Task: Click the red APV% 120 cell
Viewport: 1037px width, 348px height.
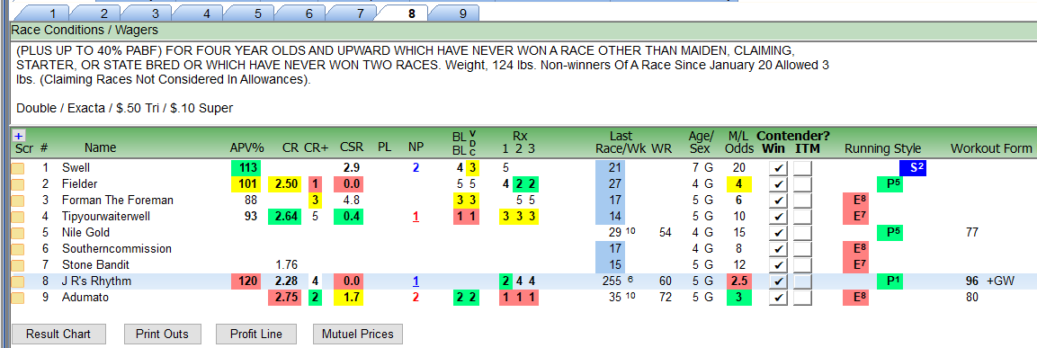Action: tap(246, 281)
